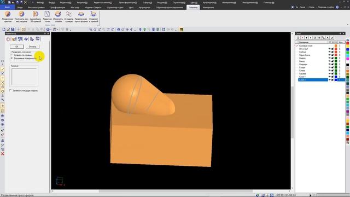This screenshot has width=350, height=197.
Task: Click second Navigator panel tab icon
Action: click(x=14, y=39)
